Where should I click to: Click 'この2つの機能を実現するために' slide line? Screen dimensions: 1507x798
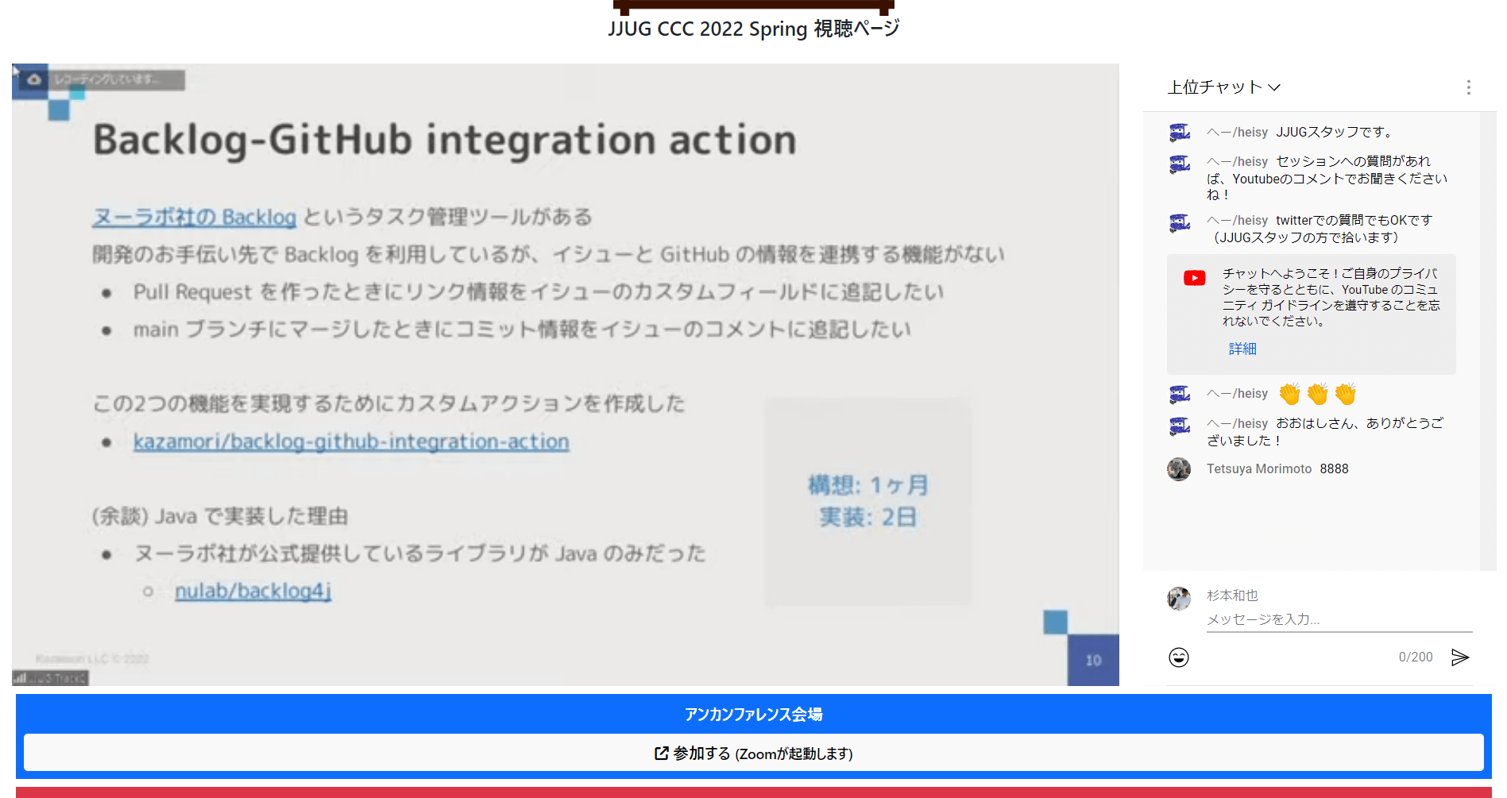tap(388, 403)
